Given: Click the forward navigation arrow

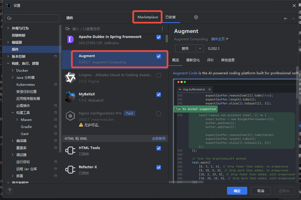Looking at the screenshot, I should [x=293, y=19].
